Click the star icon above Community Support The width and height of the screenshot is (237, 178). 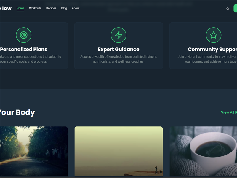213,35
